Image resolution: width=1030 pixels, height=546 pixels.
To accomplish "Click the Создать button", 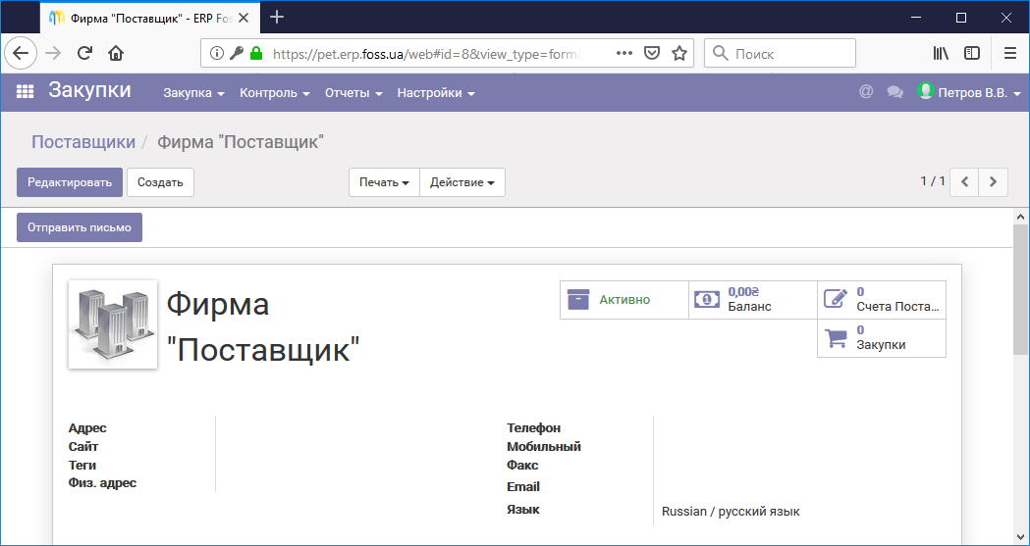I will click(x=160, y=182).
